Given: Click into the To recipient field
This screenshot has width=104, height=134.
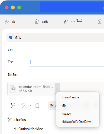Looking at the screenshot, I should pyautogui.click(x=66, y=62).
